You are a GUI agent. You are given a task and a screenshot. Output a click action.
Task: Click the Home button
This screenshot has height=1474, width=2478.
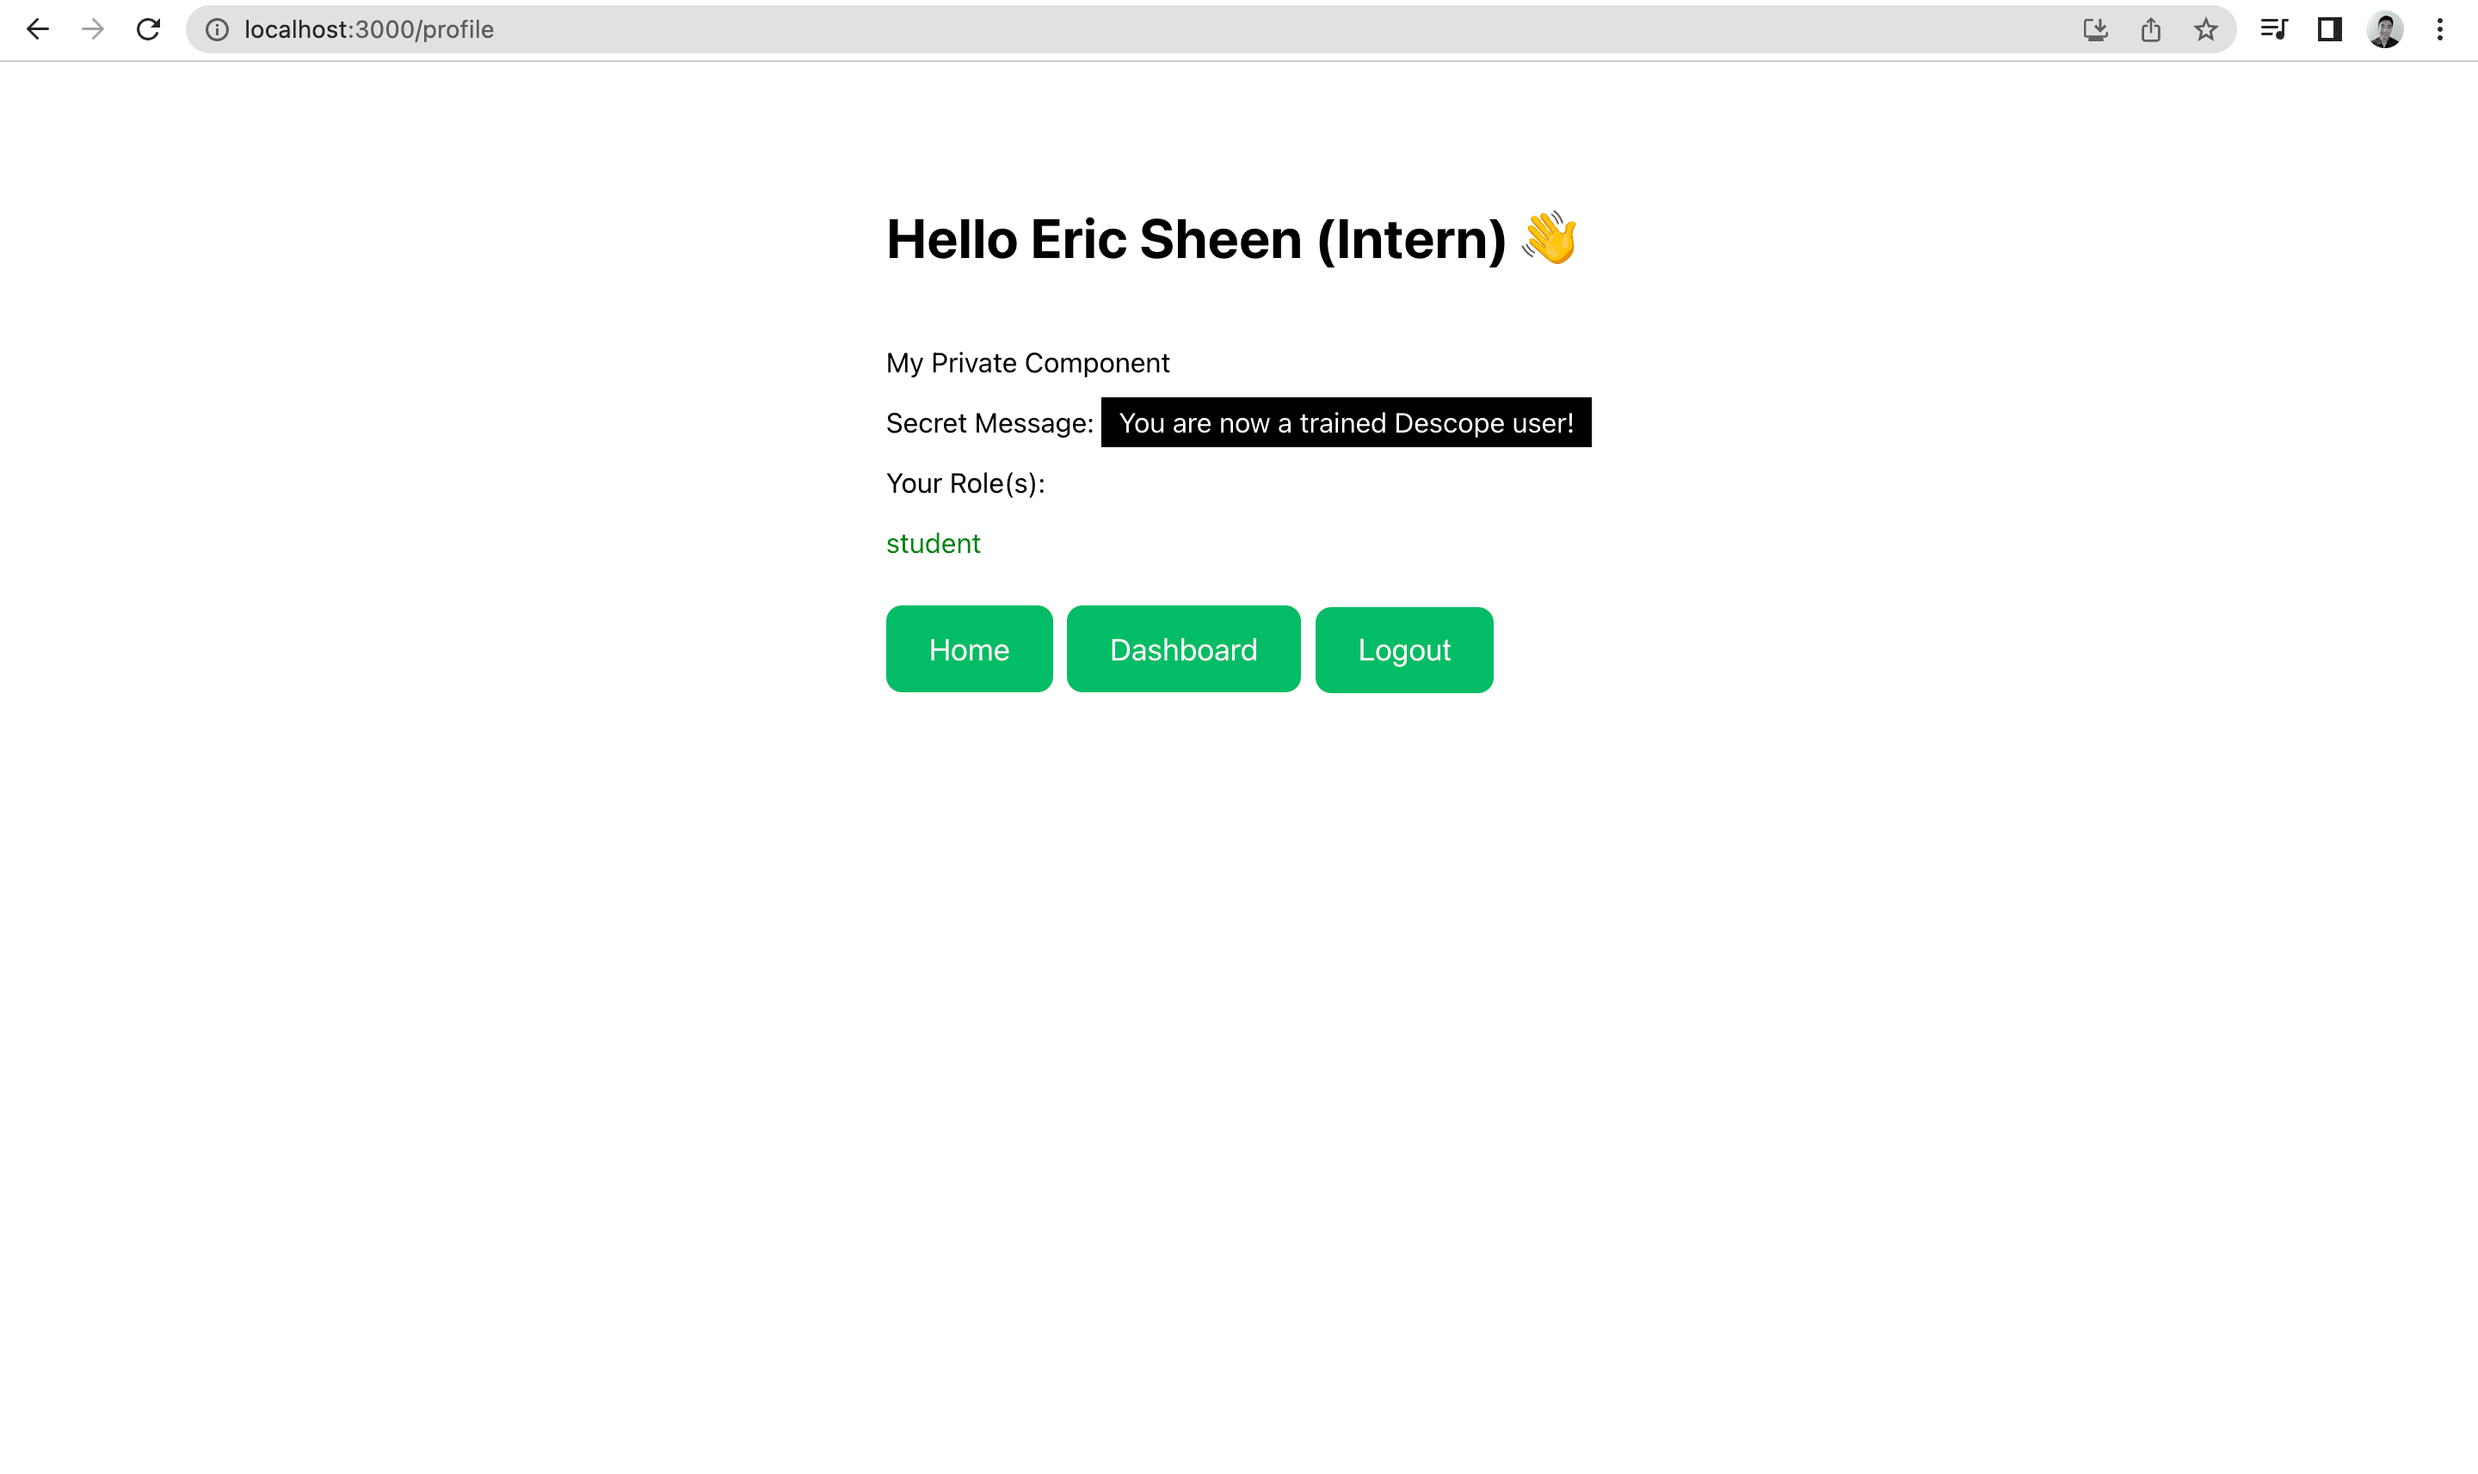[x=969, y=648]
